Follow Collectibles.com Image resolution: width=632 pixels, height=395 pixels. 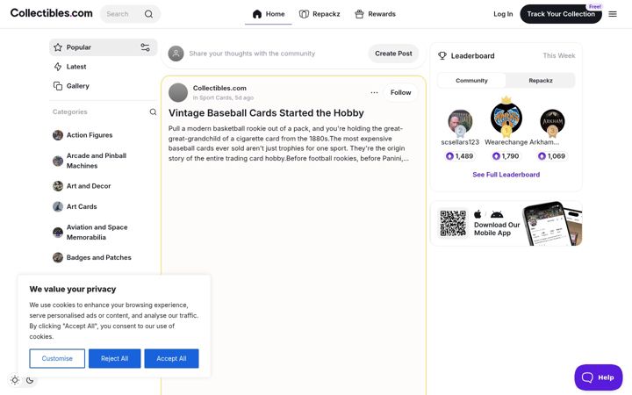coord(400,92)
